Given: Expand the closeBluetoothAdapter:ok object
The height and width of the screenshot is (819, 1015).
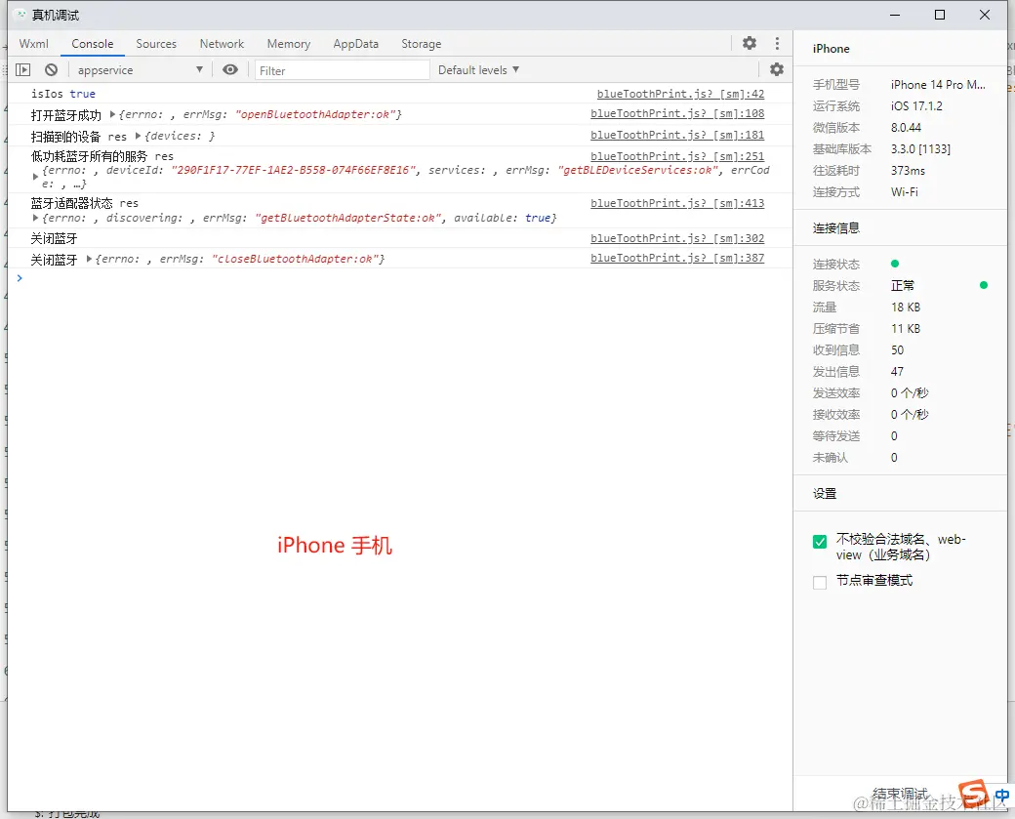Looking at the screenshot, I should pos(89,259).
